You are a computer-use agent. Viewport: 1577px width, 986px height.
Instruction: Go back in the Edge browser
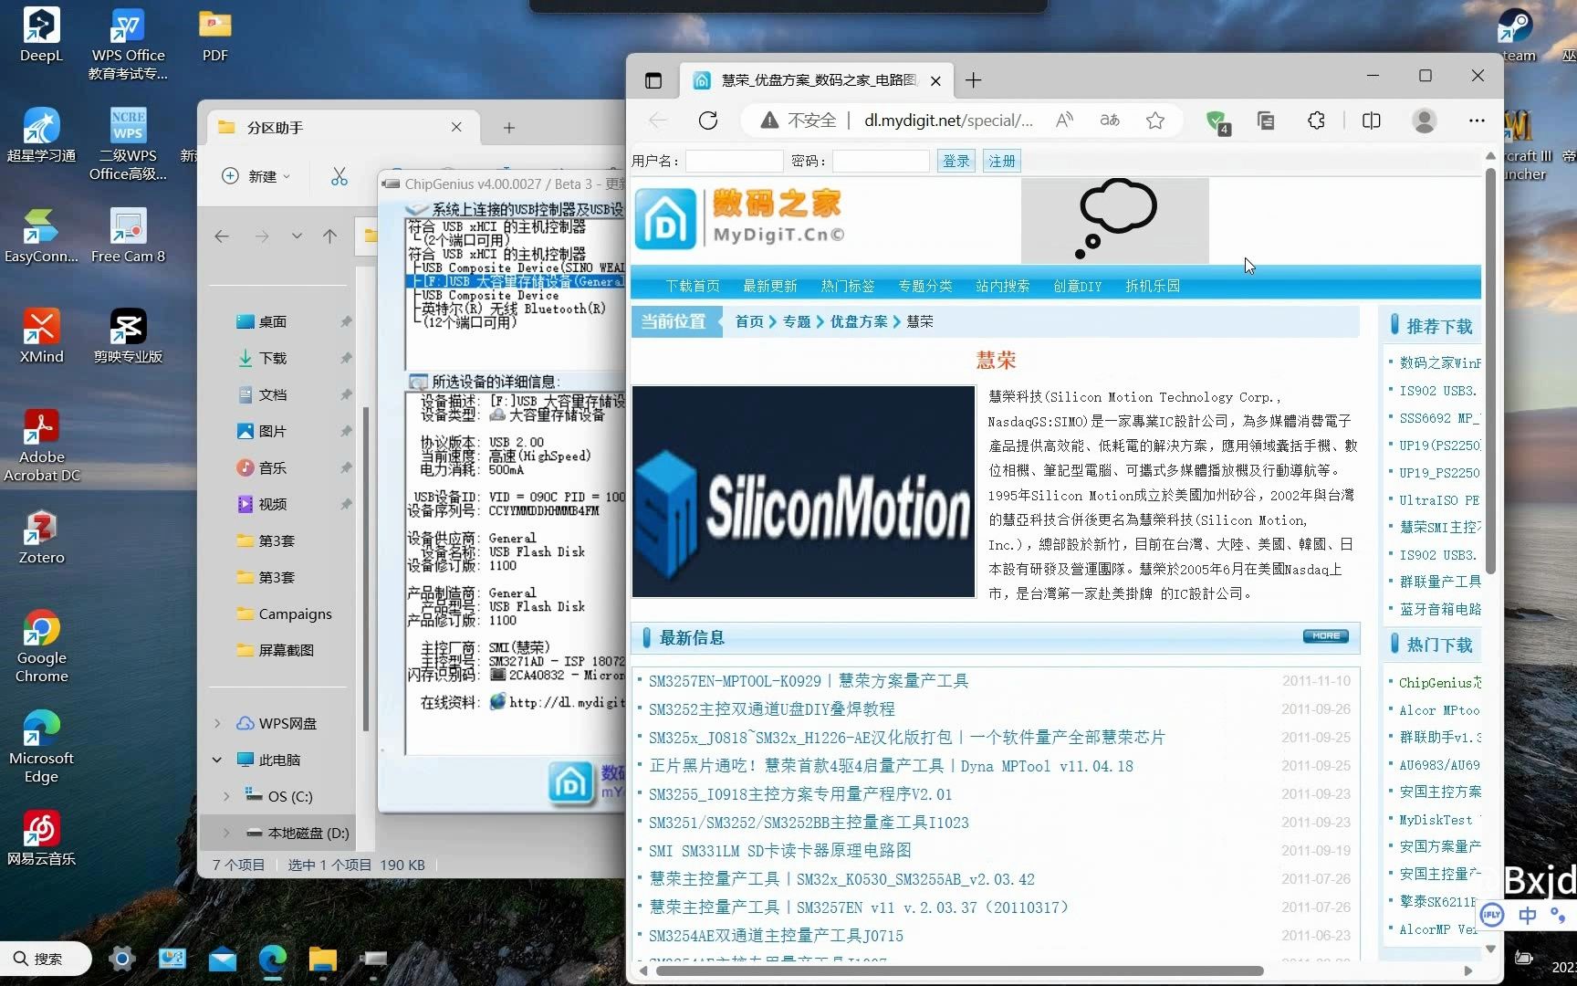pos(658,120)
